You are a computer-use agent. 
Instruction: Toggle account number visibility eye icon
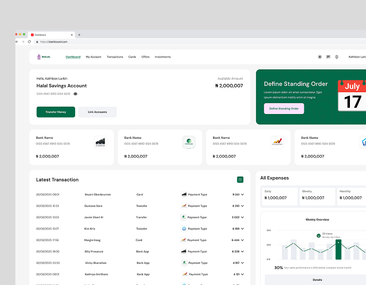tap(75, 94)
